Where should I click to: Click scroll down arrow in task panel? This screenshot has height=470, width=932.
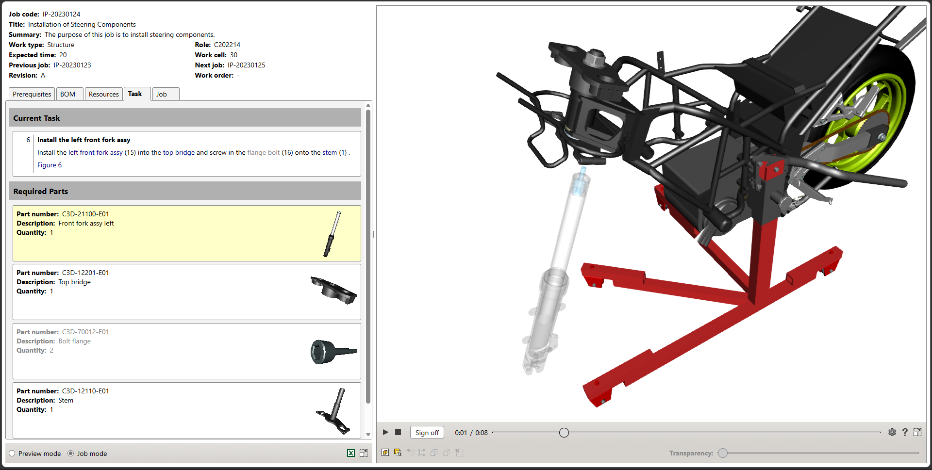tap(368, 435)
